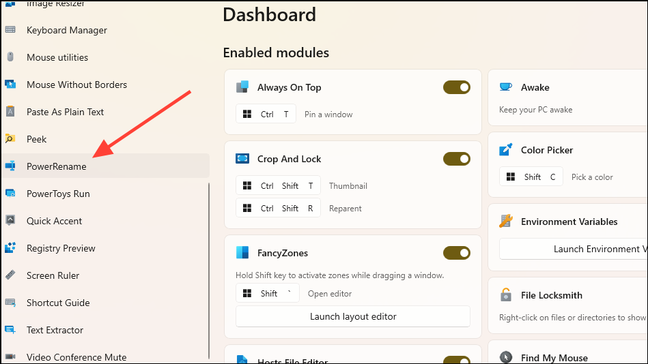Disable the Crop And Lock toggle
Viewport: 648px width, 364px height.
tap(457, 158)
